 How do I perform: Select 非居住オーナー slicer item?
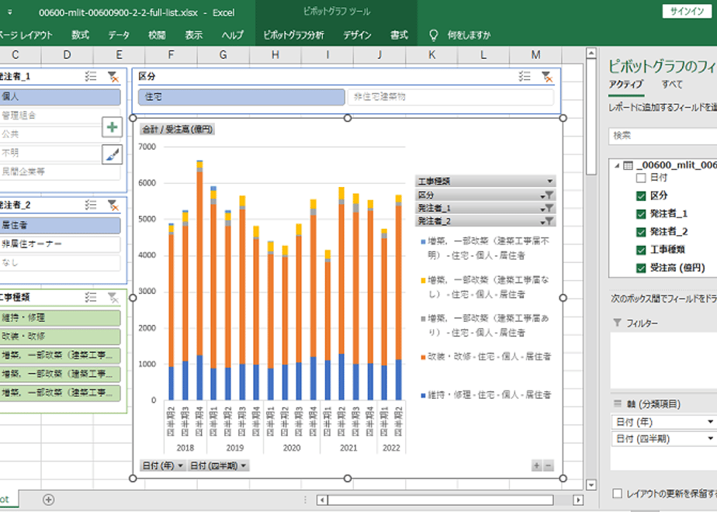point(60,244)
